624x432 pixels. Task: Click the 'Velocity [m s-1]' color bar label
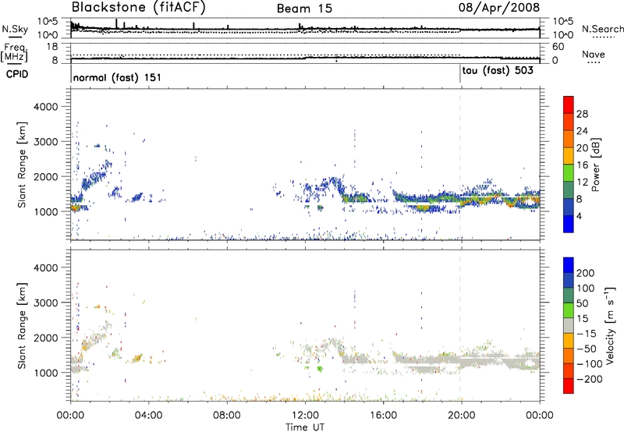[x=610, y=325]
